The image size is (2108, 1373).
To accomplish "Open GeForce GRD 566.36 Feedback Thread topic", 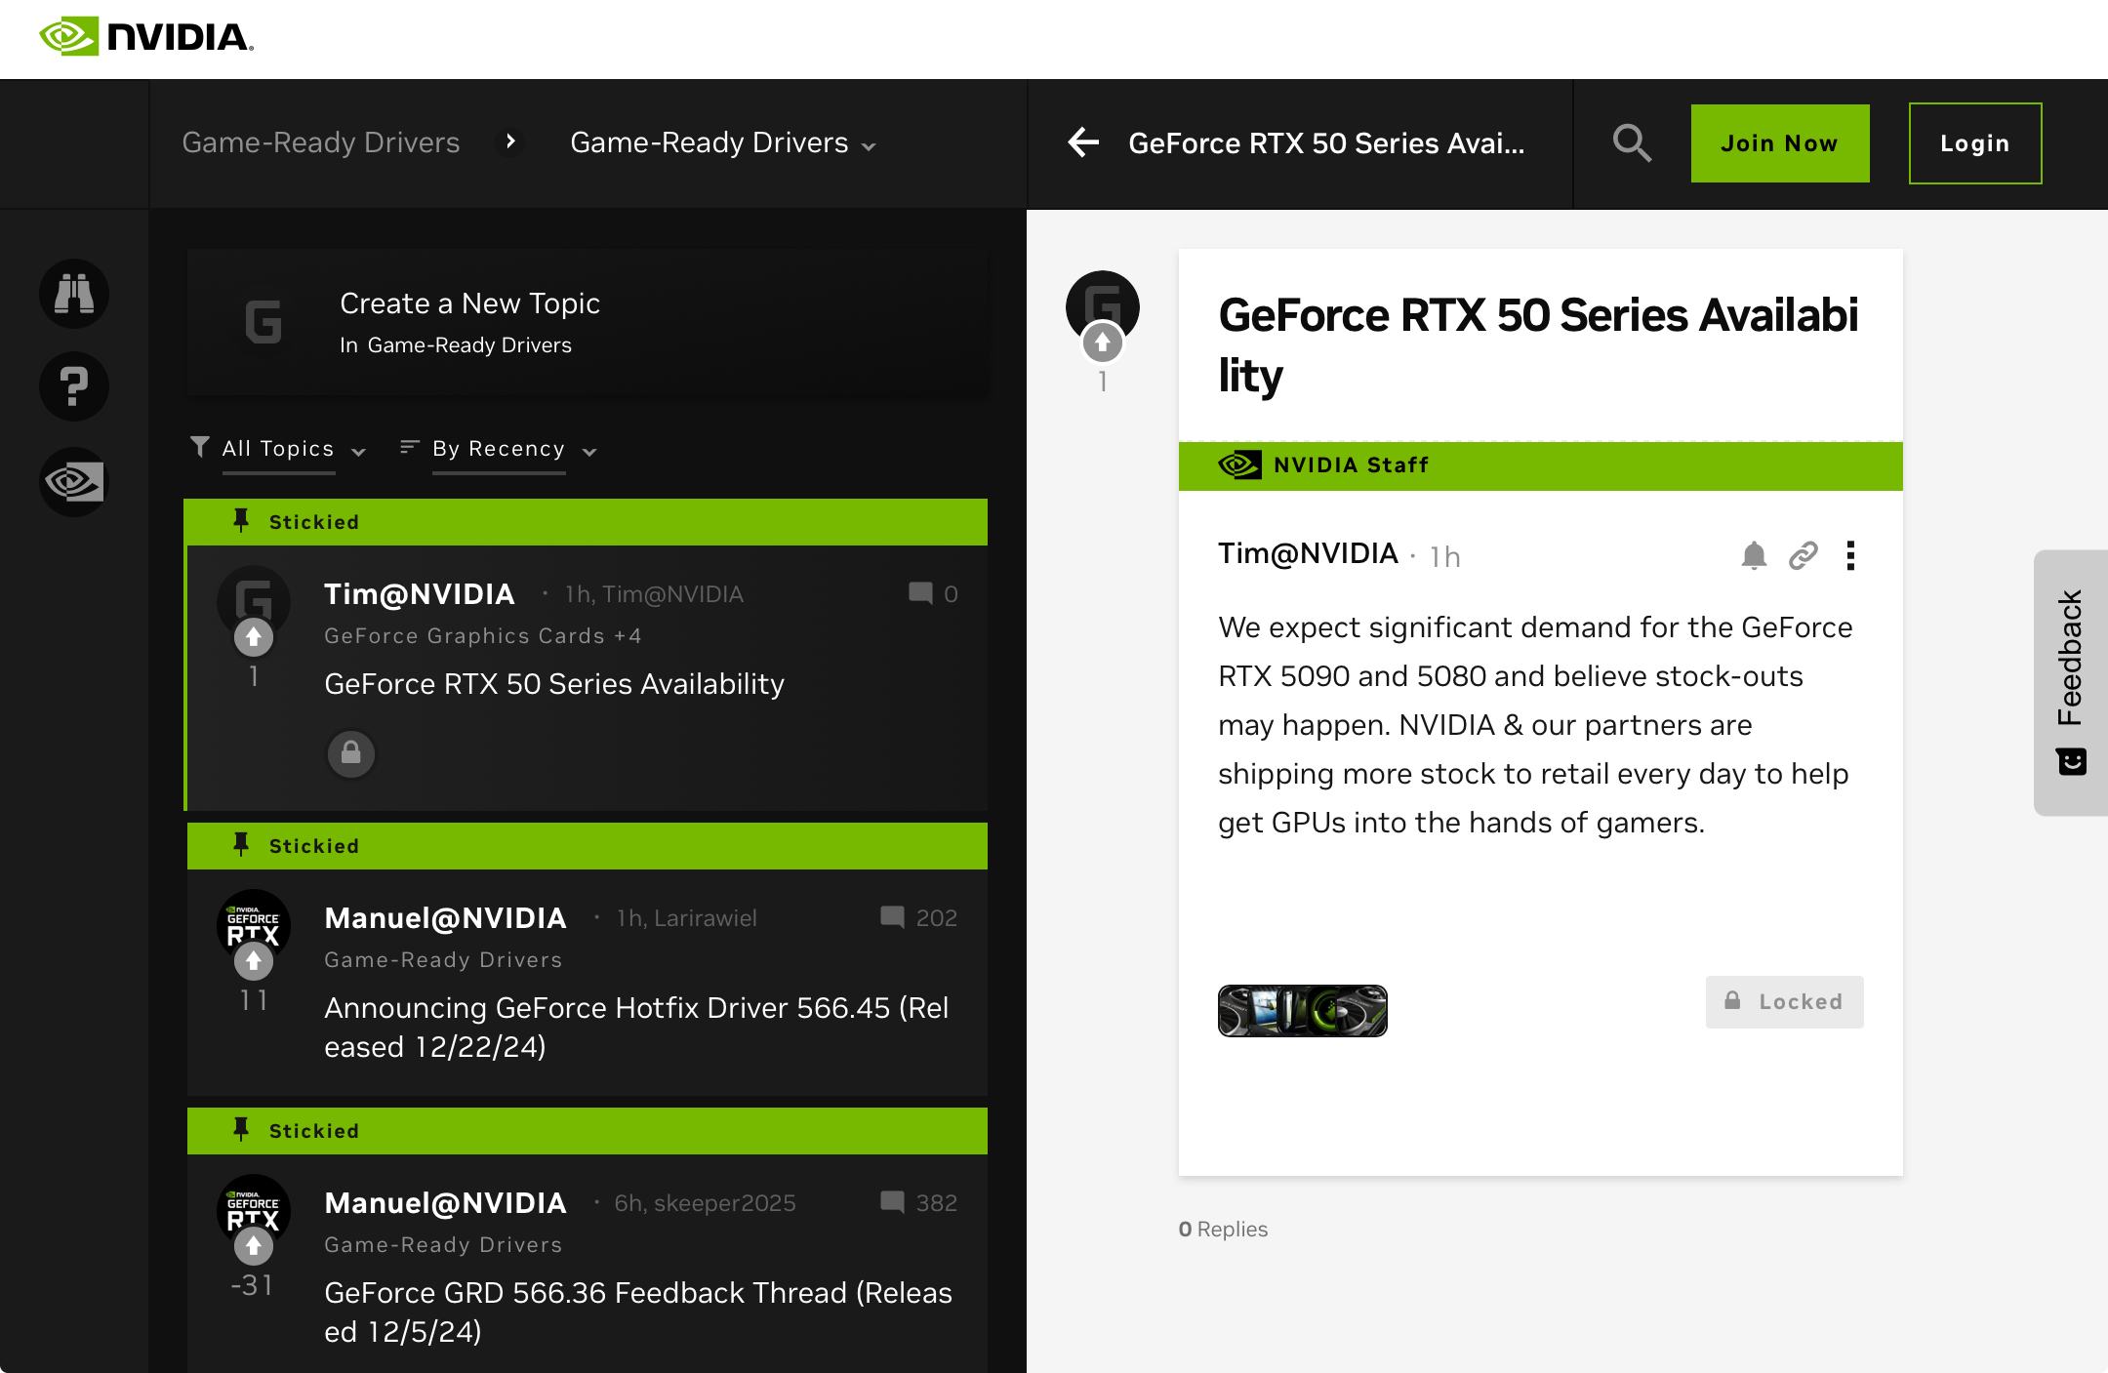I will click(638, 1312).
